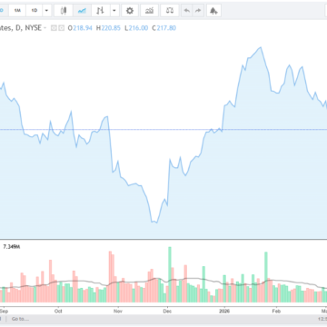Click the compare scales icon
This screenshot has height=327, width=327.
click(x=170, y=11)
